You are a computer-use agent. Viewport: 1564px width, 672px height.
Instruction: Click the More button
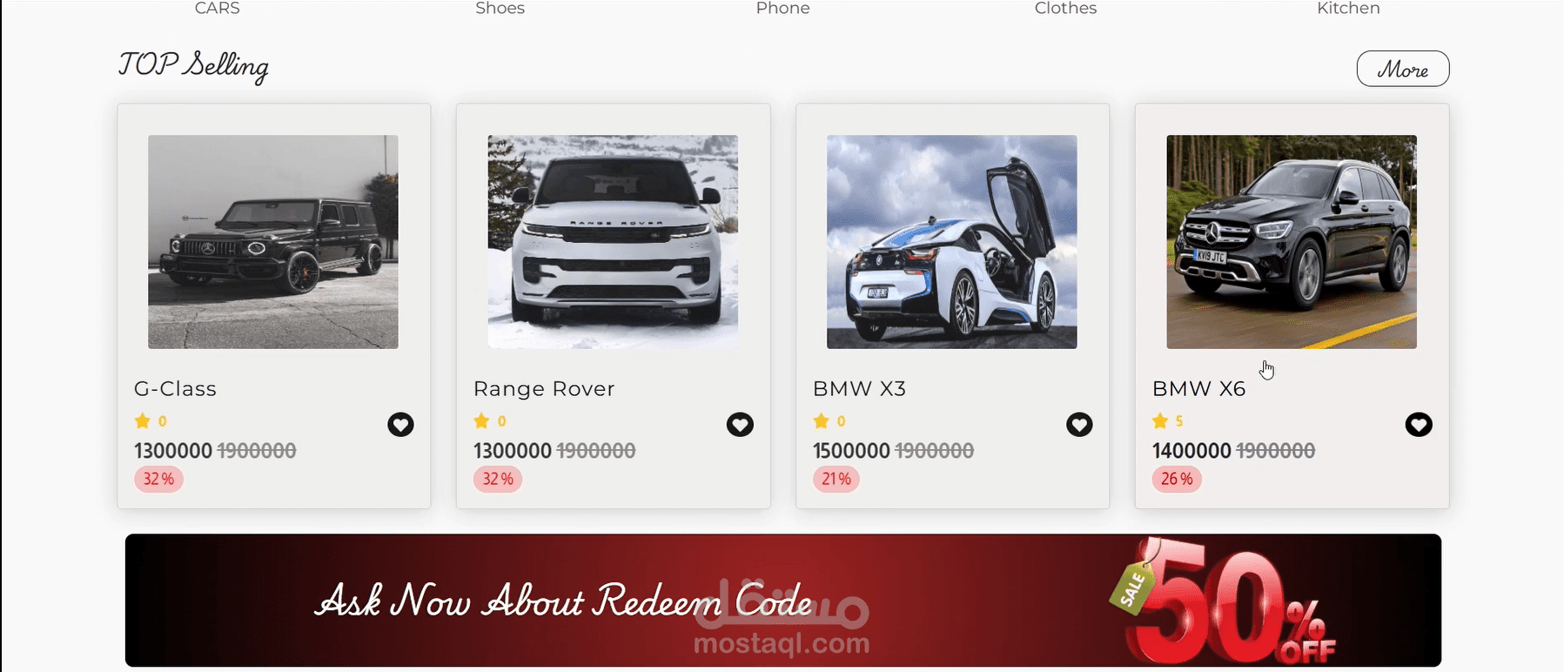[1403, 69]
